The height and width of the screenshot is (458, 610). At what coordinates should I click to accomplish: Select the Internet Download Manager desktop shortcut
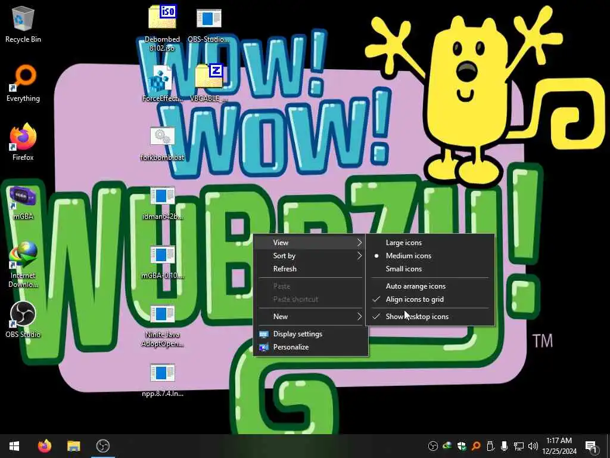point(23,265)
